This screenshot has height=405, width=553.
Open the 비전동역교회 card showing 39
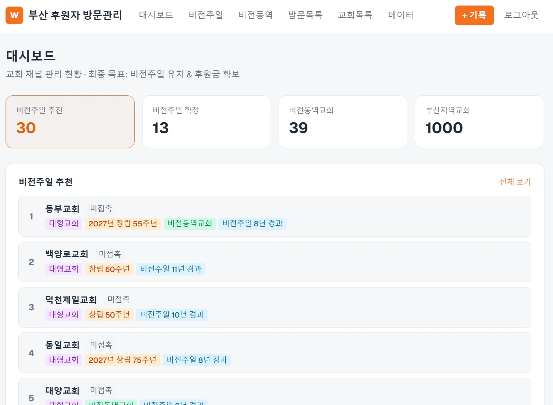tap(343, 122)
